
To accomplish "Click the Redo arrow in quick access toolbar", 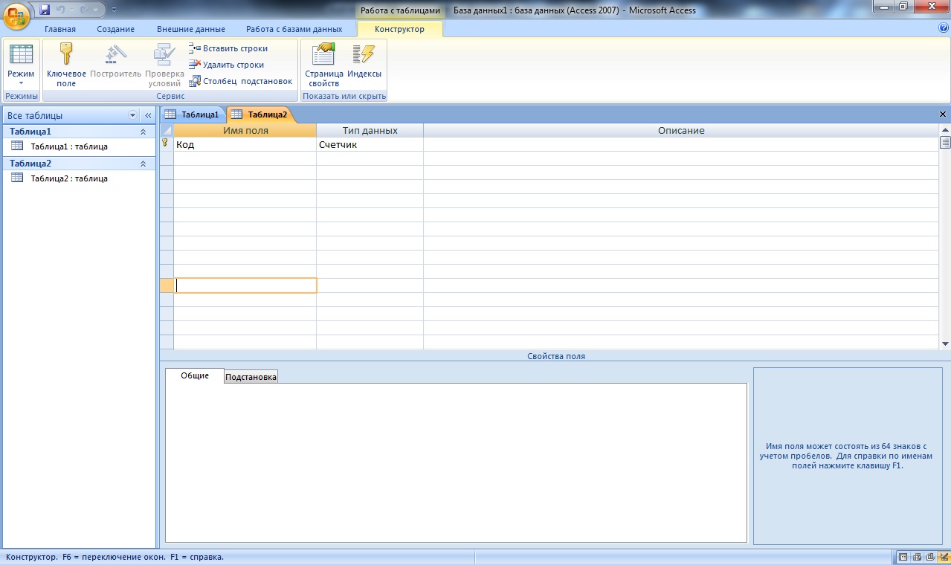I will pos(86,10).
